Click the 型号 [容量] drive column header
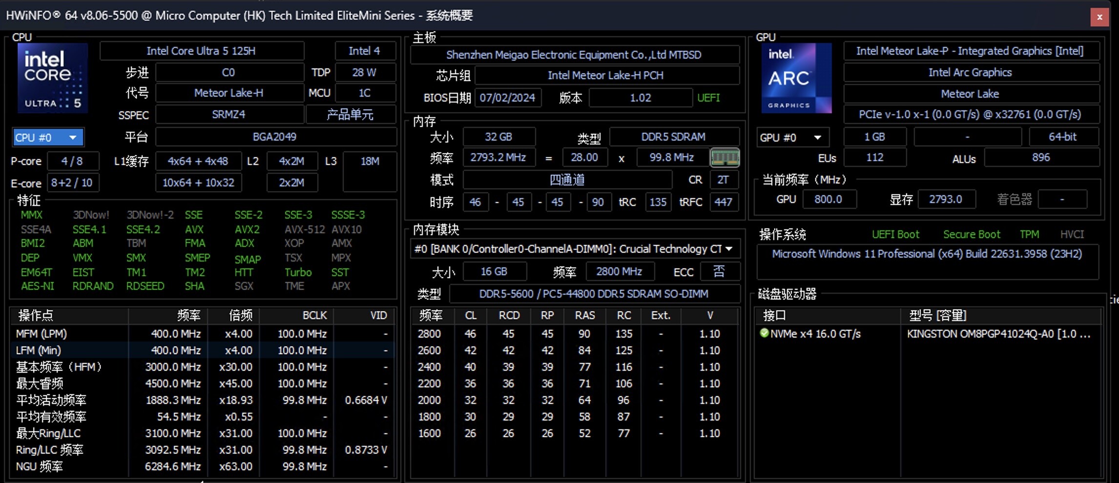Image resolution: width=1119 pixels, height=483 pixels. tap(937, 316)
